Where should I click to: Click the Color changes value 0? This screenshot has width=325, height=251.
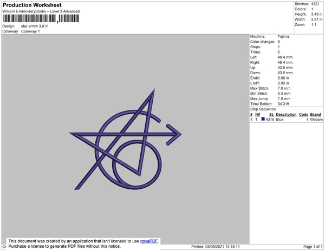(x=279, y=42)
